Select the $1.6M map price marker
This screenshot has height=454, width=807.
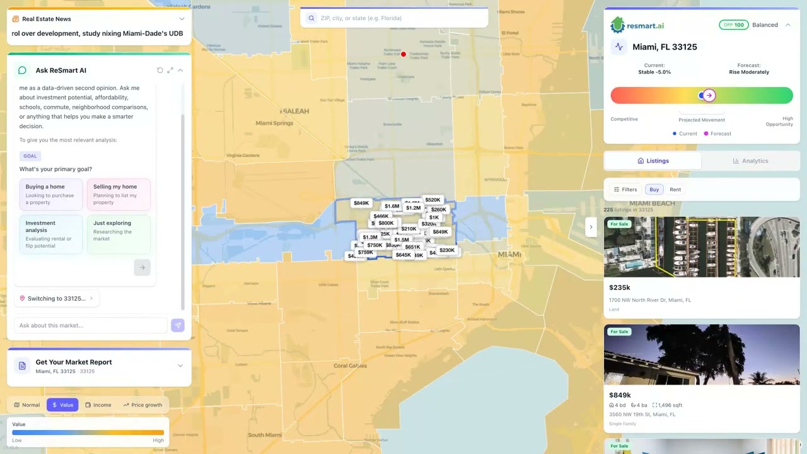(x=392, y=206)
